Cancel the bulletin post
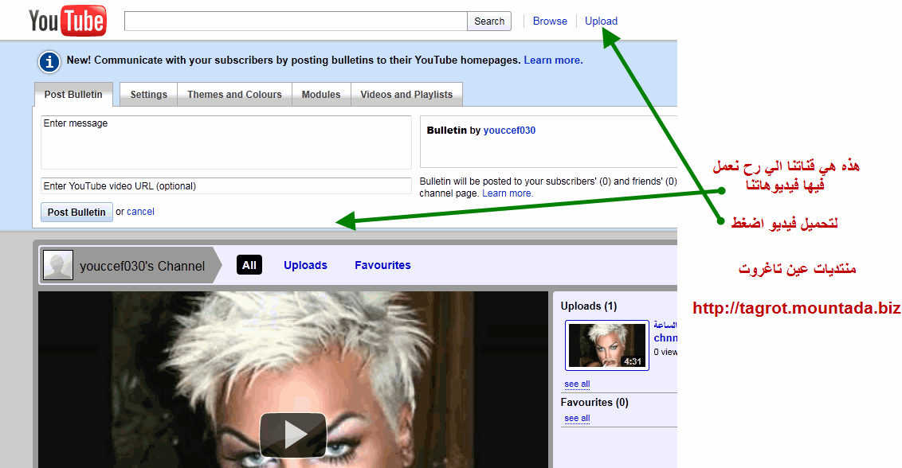 point(140,212)
